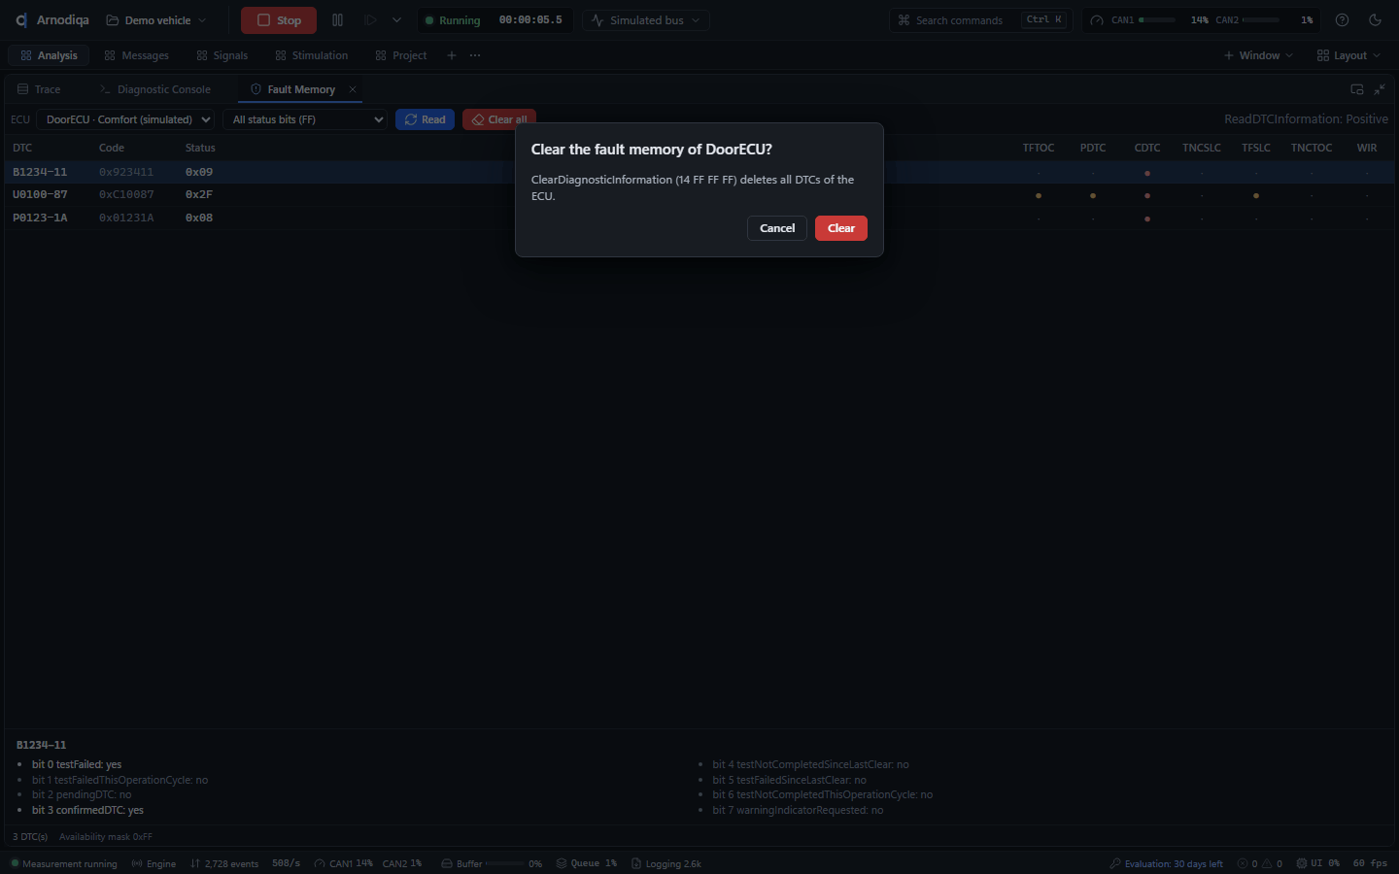Pop out the panel into a separate window
The image size is (1399, 874).
(1357, 89)
